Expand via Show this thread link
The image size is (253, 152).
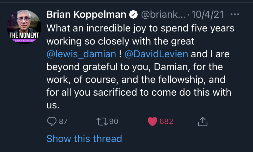pos(84,138)
